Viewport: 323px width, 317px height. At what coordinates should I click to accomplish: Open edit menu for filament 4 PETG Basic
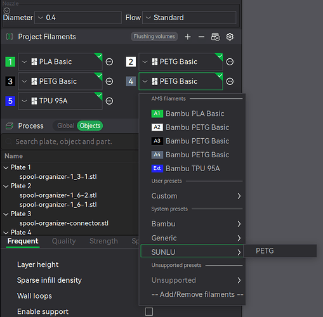(230, 81)
